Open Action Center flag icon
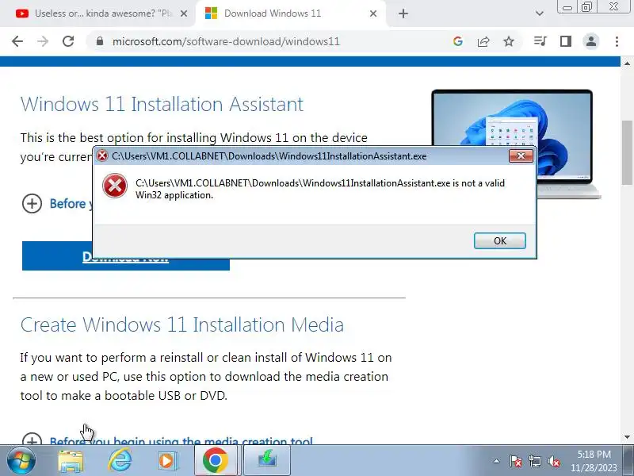This screenshot has width=634, height=476. (x=515, y=461)
